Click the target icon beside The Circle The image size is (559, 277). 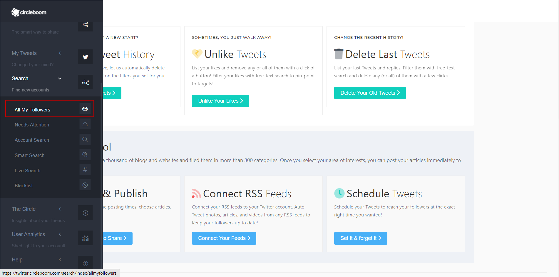point(85,213)
